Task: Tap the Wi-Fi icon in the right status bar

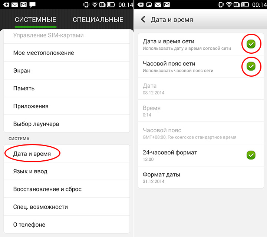Action: [x=229, y=4]
